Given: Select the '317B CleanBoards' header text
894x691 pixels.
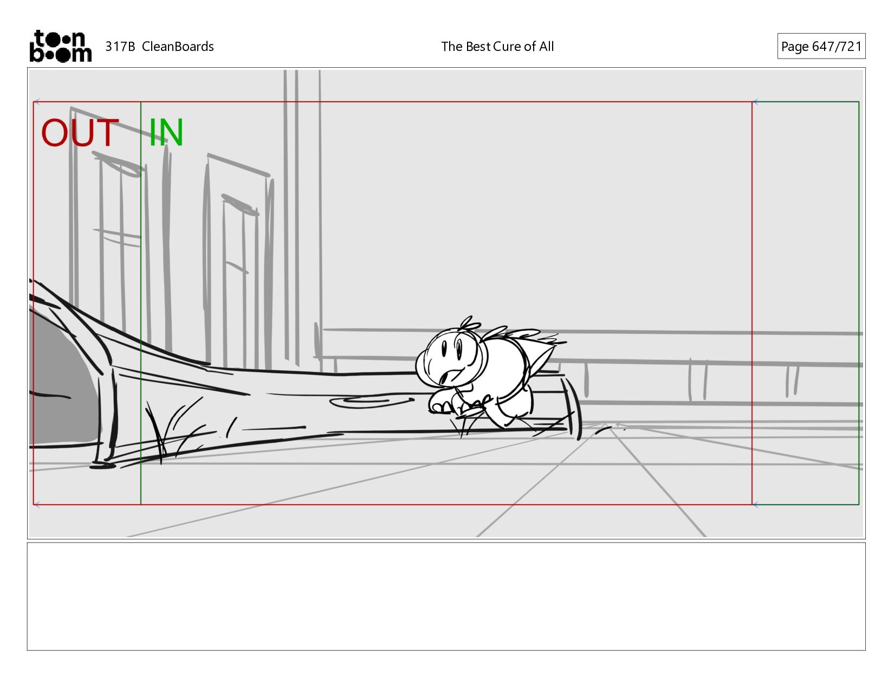Looking at the screenshot, I should (159, 47).
